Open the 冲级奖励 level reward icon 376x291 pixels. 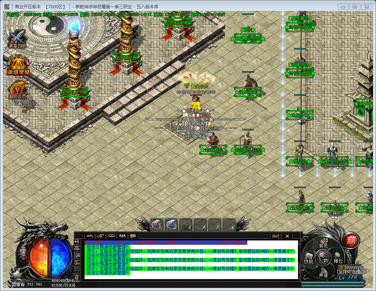click(18, 65)
